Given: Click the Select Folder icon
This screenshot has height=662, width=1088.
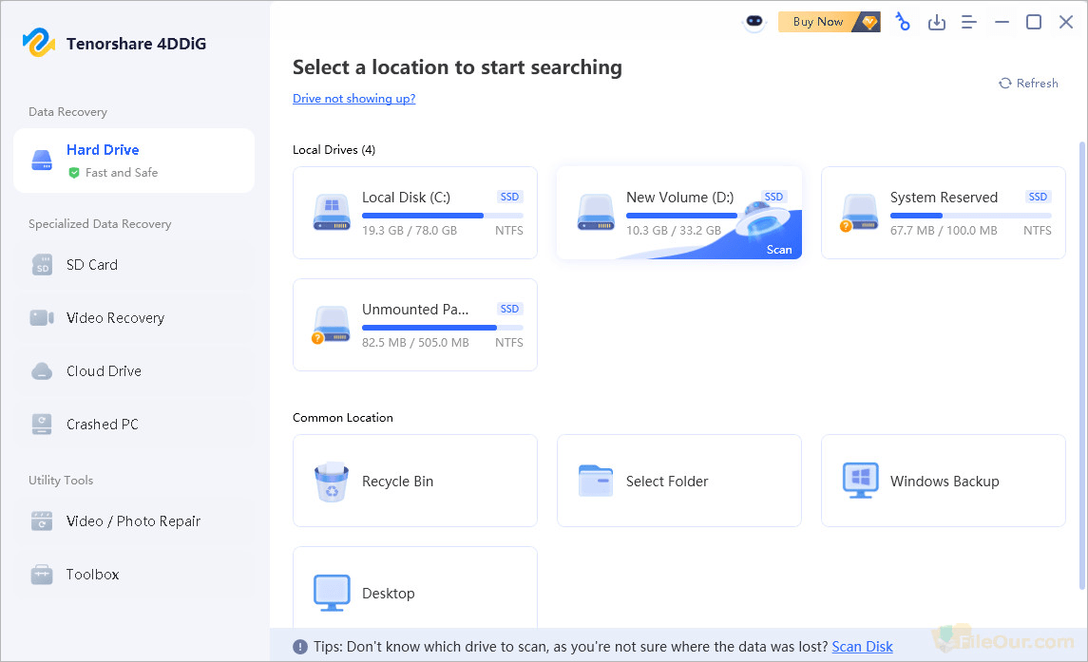Looking at the screenshot, I should (596, 481).
